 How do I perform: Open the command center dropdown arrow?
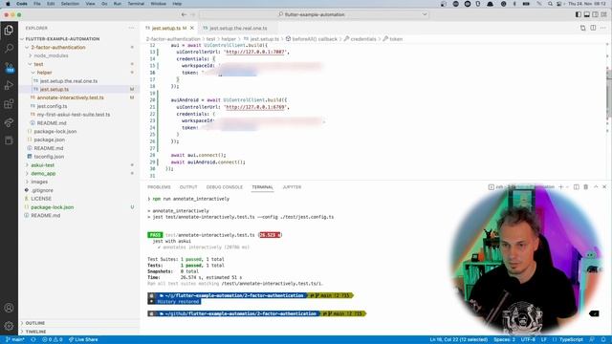coord(425,14)
